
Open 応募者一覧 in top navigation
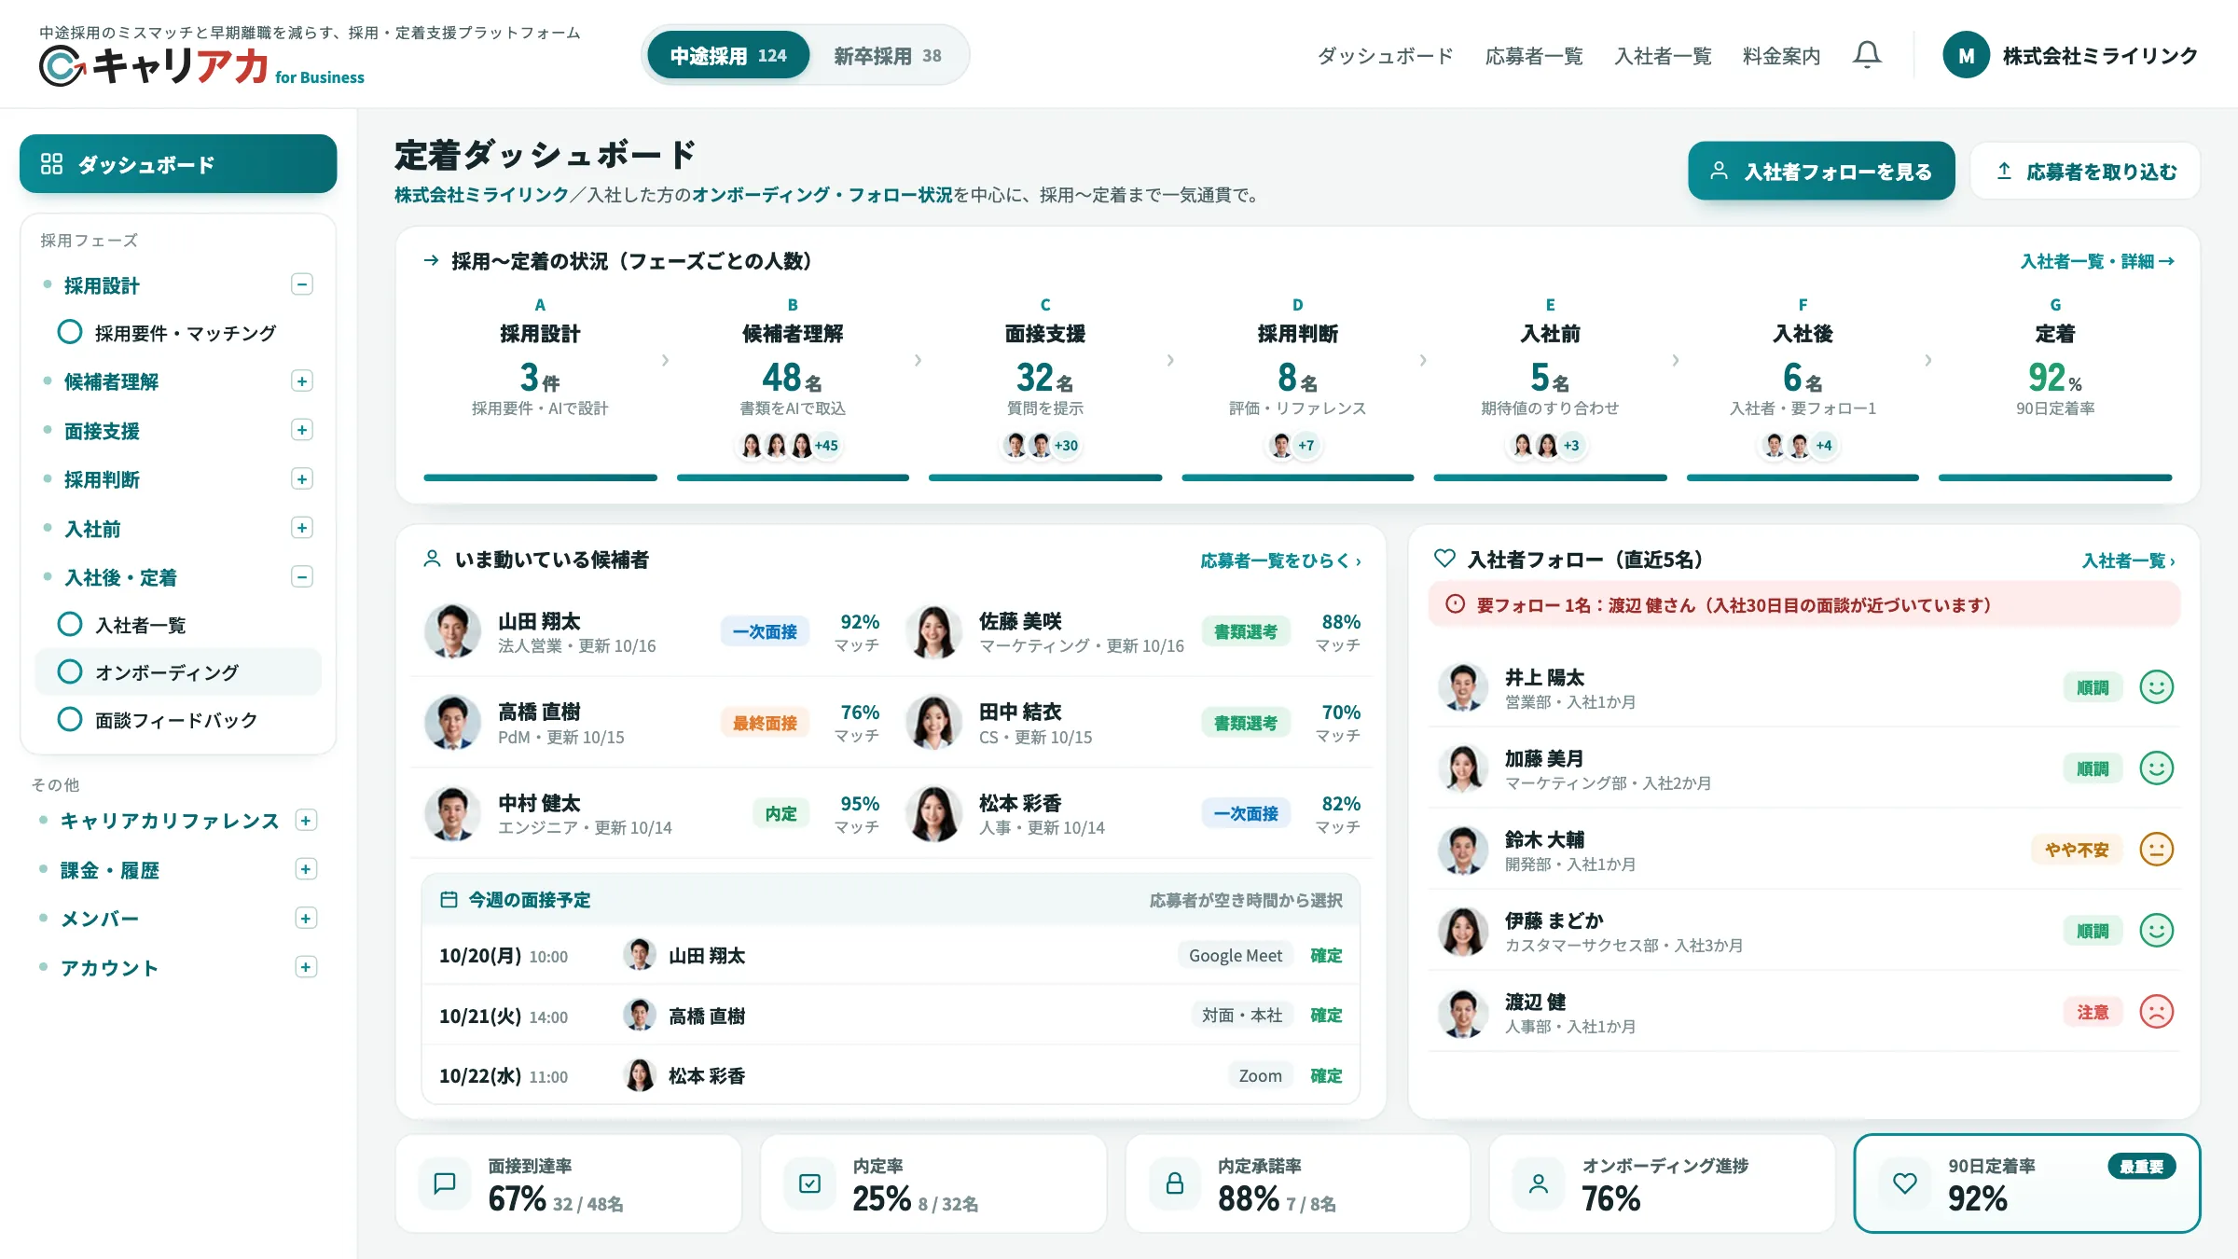(x=1534, y=56)
